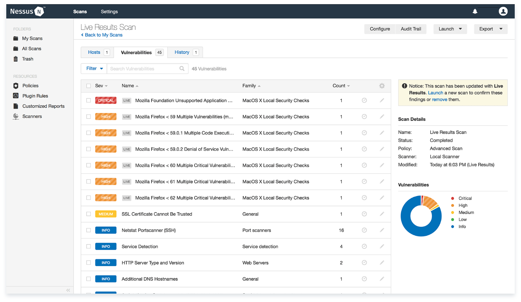The width and height of the screenshot is (521, 302).
Task: Follow the Back to My Scans link
Action: pos(102,35)
